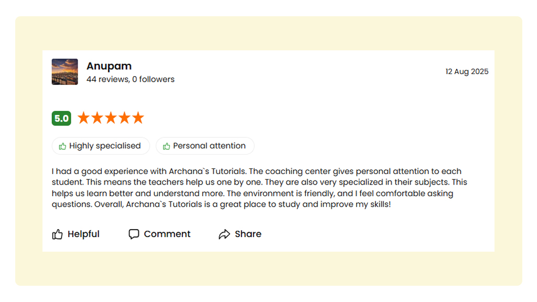
Task: Click the thumbs-up icon beside Helpful
Action: [x=57, y=234]
